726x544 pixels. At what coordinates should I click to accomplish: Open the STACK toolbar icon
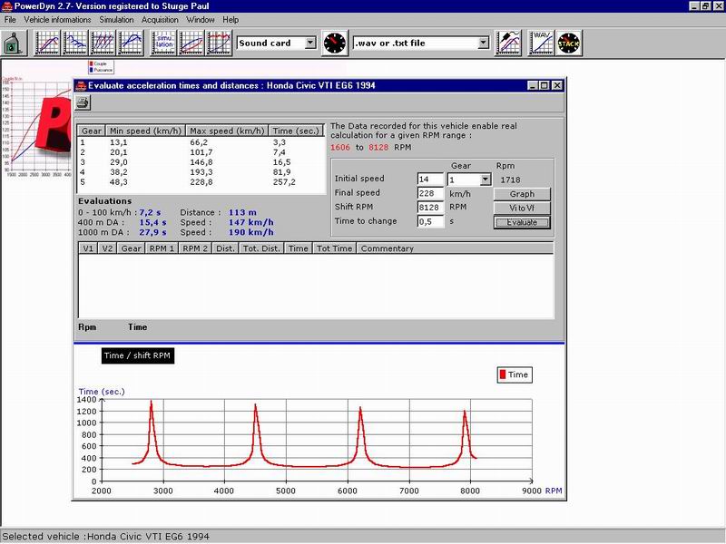point(569,43)
